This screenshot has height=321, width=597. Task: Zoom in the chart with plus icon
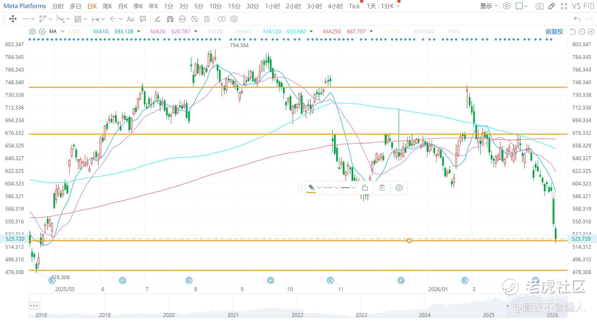coord(591,31)
